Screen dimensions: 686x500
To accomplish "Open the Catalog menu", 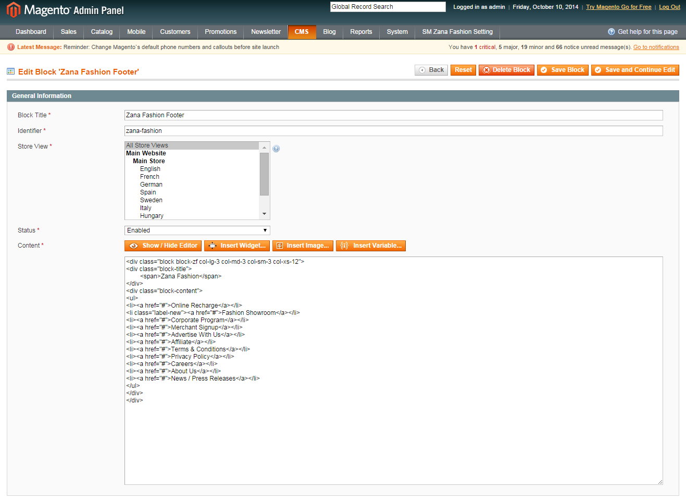I will click(x=102, y=32).
